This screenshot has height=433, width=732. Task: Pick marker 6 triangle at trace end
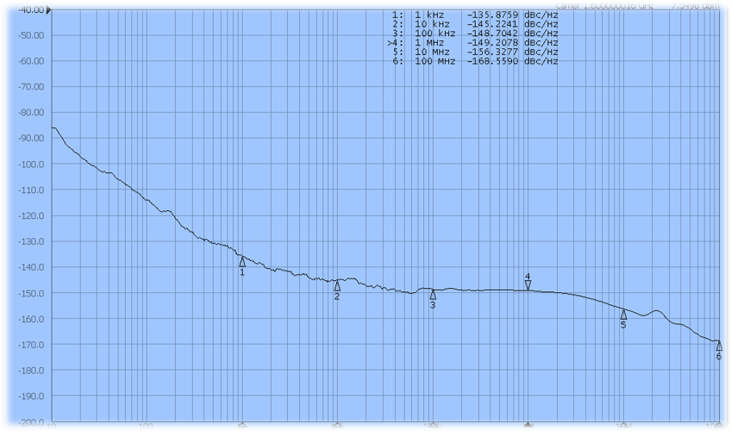(719, 346)
